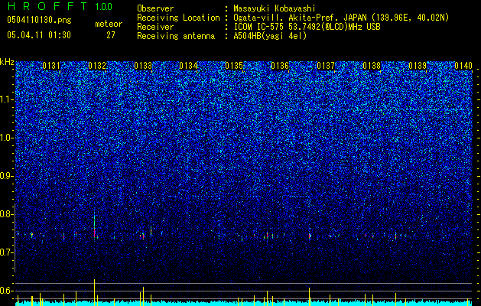Click receiver ICOM IC-575 frequency text
The height and width of the screenshot is (306, 481).
[x=307, y=27]
